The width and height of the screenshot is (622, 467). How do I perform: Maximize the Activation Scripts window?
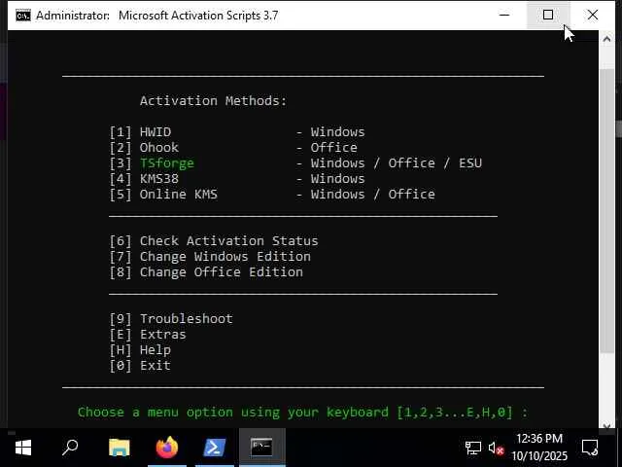pos(548,16)
